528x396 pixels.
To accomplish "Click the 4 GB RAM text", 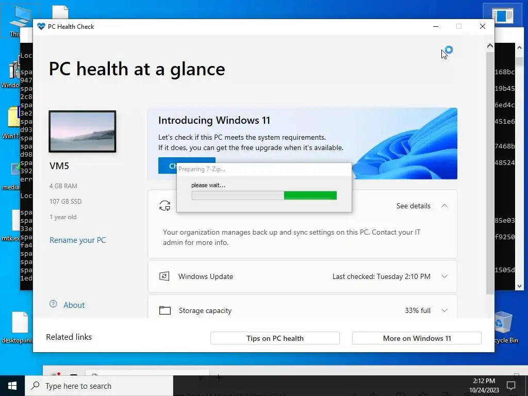I will click(63, 186).
